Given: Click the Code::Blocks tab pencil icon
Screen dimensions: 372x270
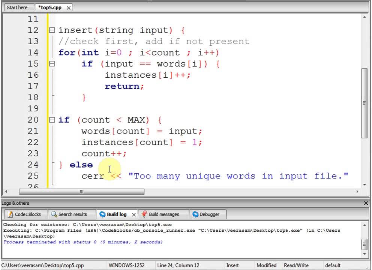Looking at the screenshot, I should [10, 214].
